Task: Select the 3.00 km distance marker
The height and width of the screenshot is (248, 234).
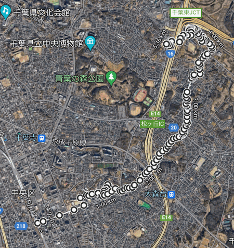Action: click(x=196, y=108)
